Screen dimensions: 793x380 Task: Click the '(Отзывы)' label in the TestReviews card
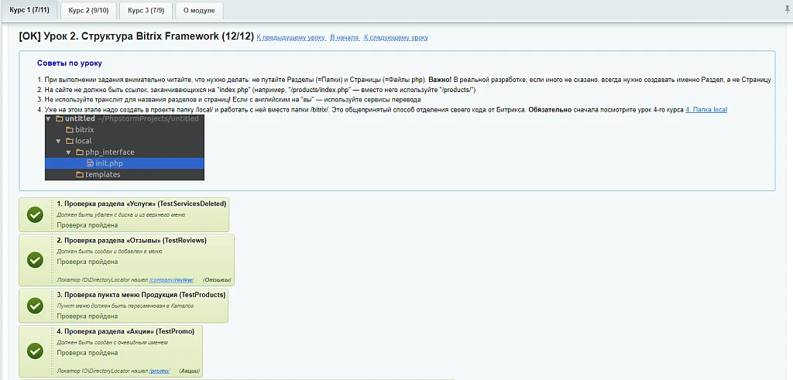coord(217,280)
